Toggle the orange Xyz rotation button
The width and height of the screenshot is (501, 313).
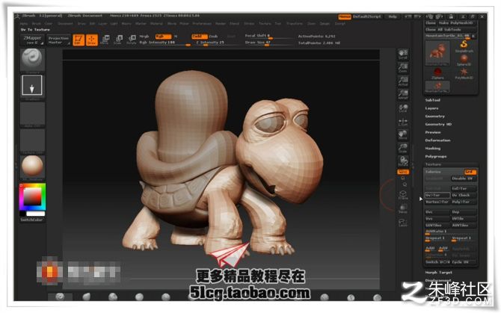click(x=403, y=172)
